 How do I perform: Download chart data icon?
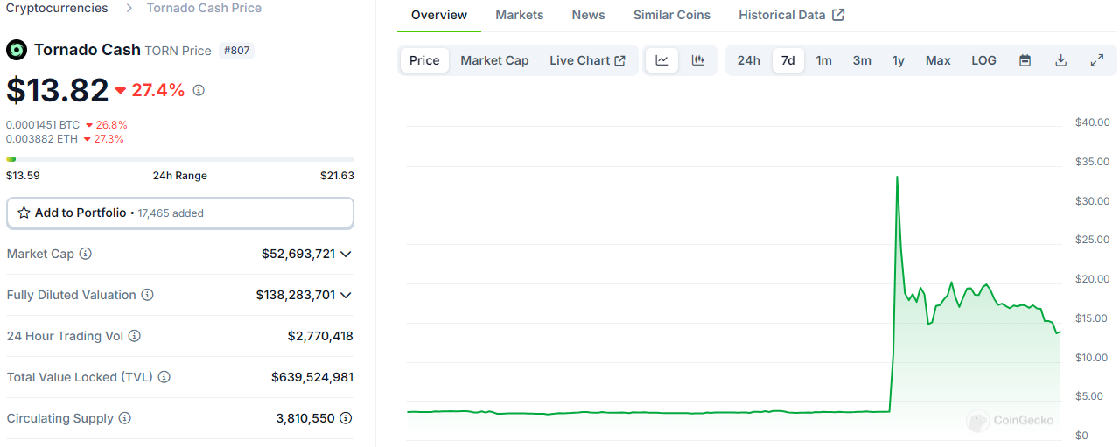click(1060, 60)
